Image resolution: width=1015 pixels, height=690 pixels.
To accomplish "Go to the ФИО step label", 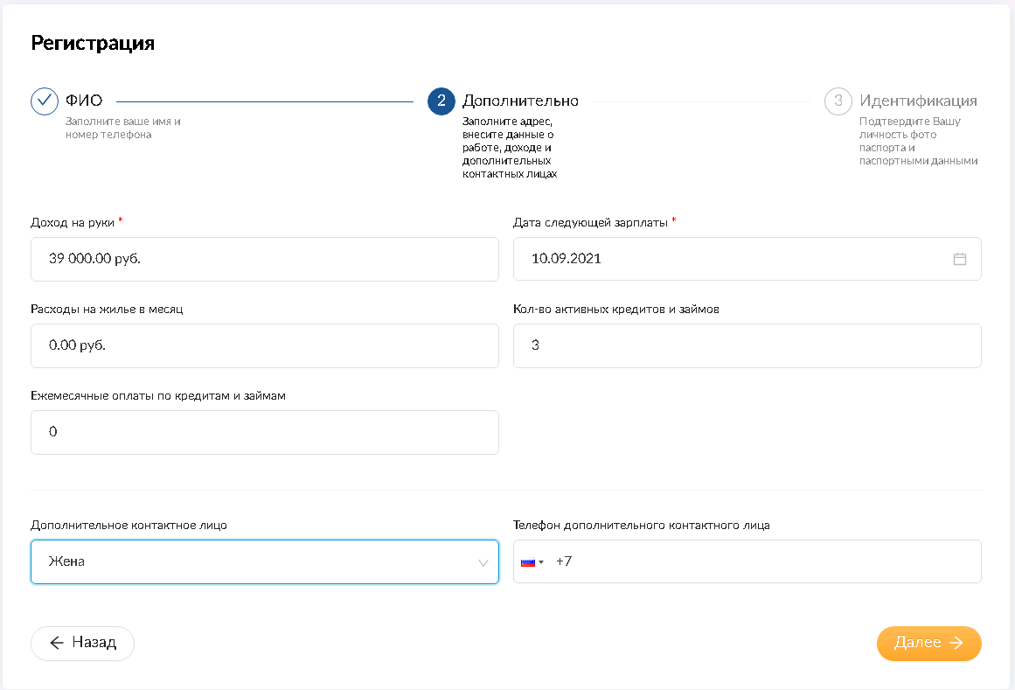I will tap(84, 101).
